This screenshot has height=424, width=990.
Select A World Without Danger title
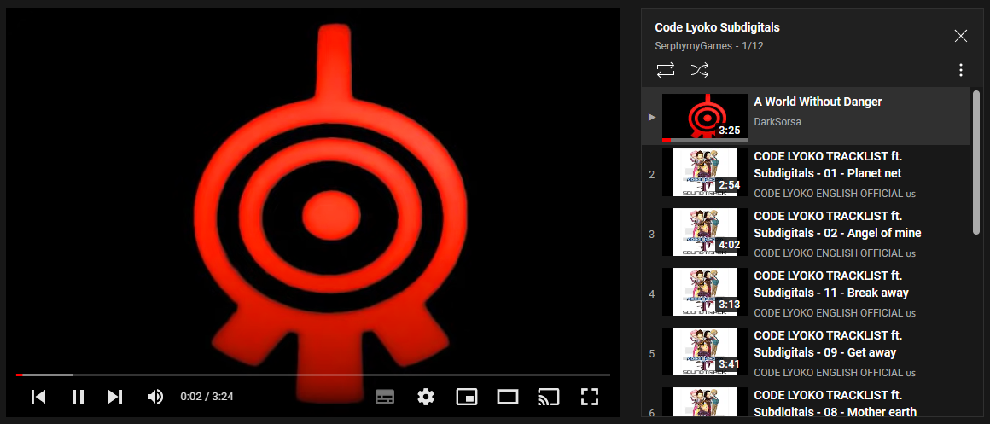coord(818,102)
